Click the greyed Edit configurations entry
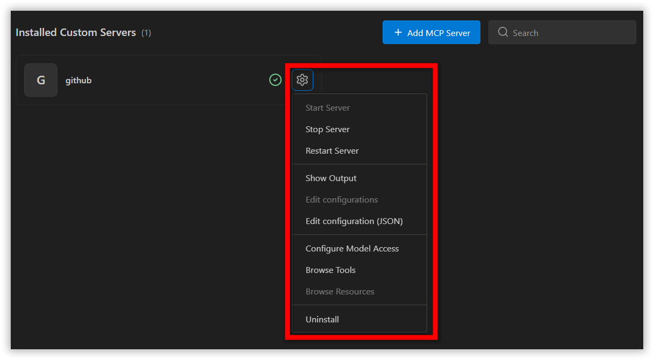Image resolution: width=654 pixels, height=360 pixels. (x=341, y=199)
